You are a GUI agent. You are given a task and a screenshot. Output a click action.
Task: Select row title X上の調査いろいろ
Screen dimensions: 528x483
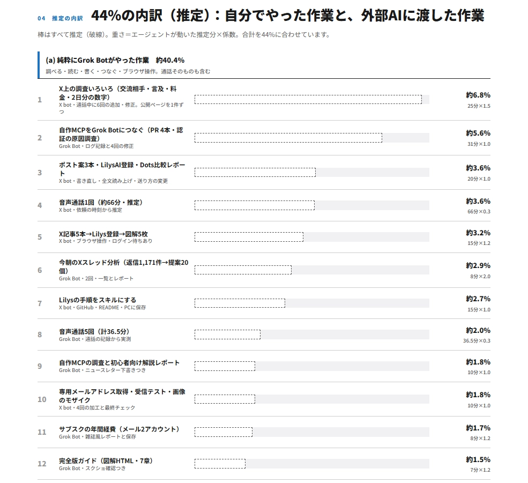point(118,93)
